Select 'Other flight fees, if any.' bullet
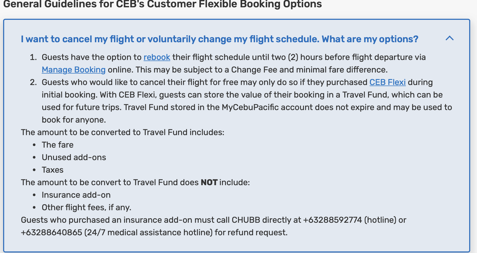This screenshot has width=477, height=253. [87, 207]
